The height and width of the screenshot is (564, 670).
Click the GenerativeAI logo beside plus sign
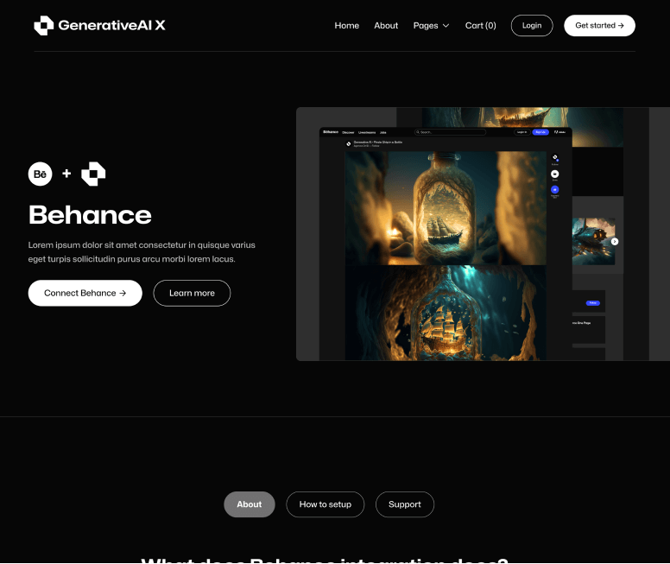pyautogui.click(x=93, y=174)
